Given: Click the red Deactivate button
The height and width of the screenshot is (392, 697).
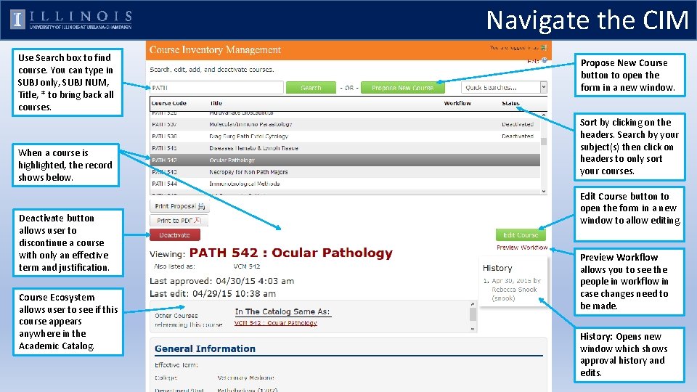Looking at the screenshot, I should (x=175, y=234).
